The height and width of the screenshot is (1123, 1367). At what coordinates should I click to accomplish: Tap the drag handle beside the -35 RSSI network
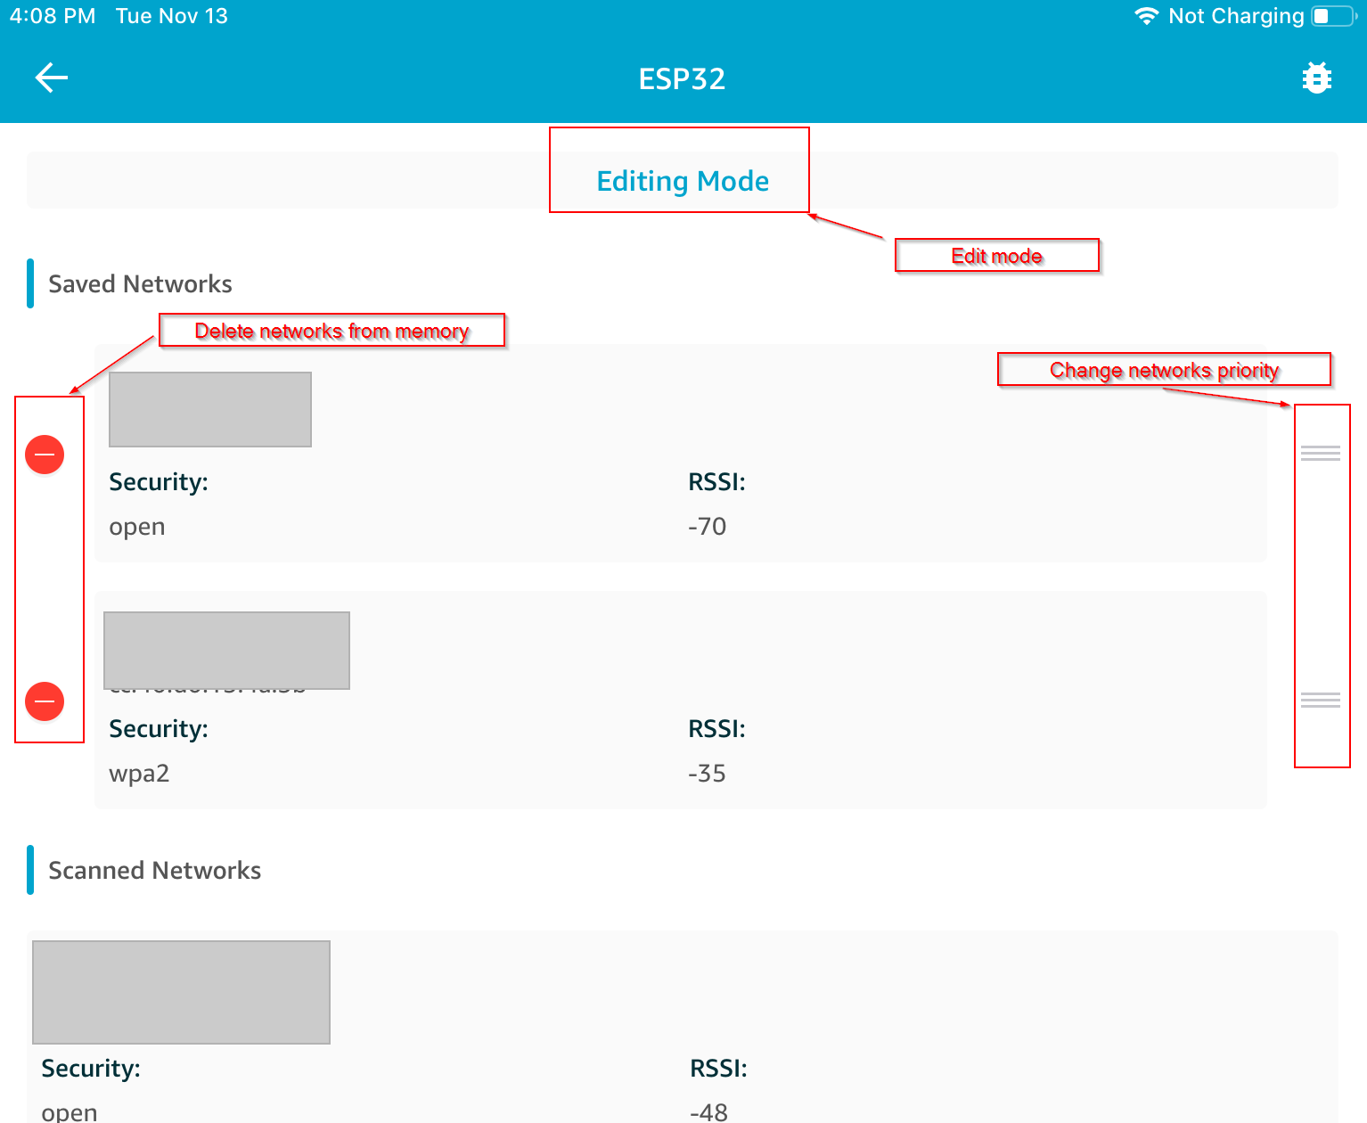pos(1322,701)
